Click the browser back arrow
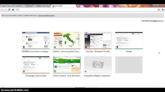 2,10
